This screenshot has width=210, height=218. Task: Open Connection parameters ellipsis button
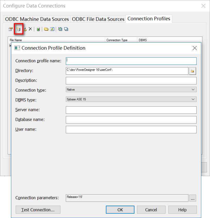[x=193, y=198]
